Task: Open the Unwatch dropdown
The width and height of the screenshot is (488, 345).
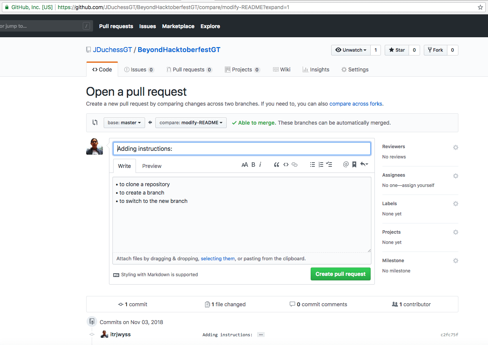Action: tap(351, 50)
